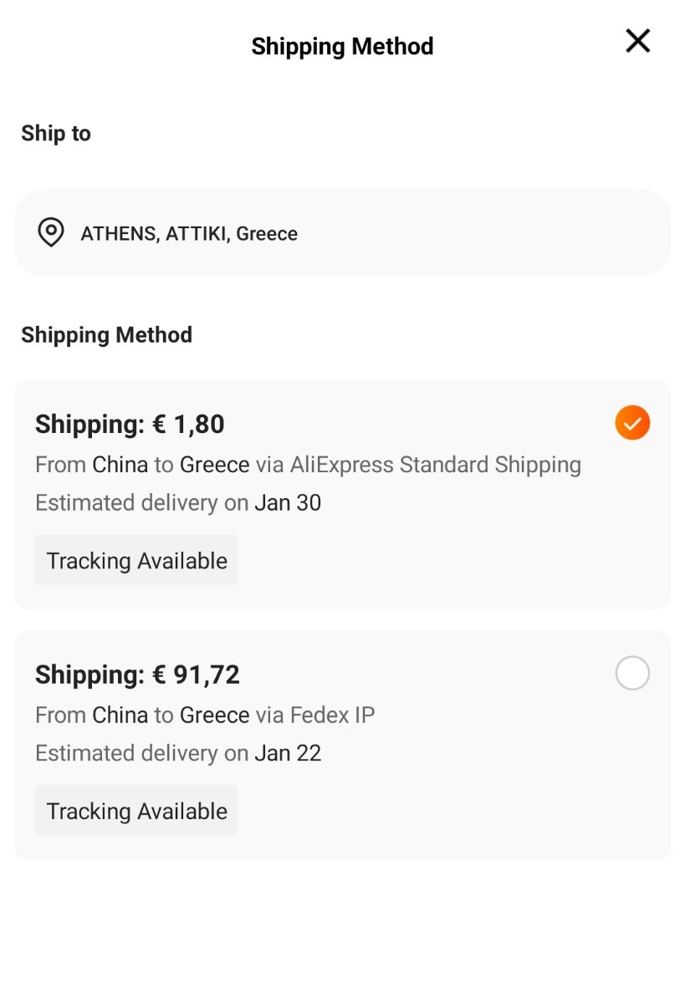Choose the € 1,80 shipping option card

[x=342, y=495]
